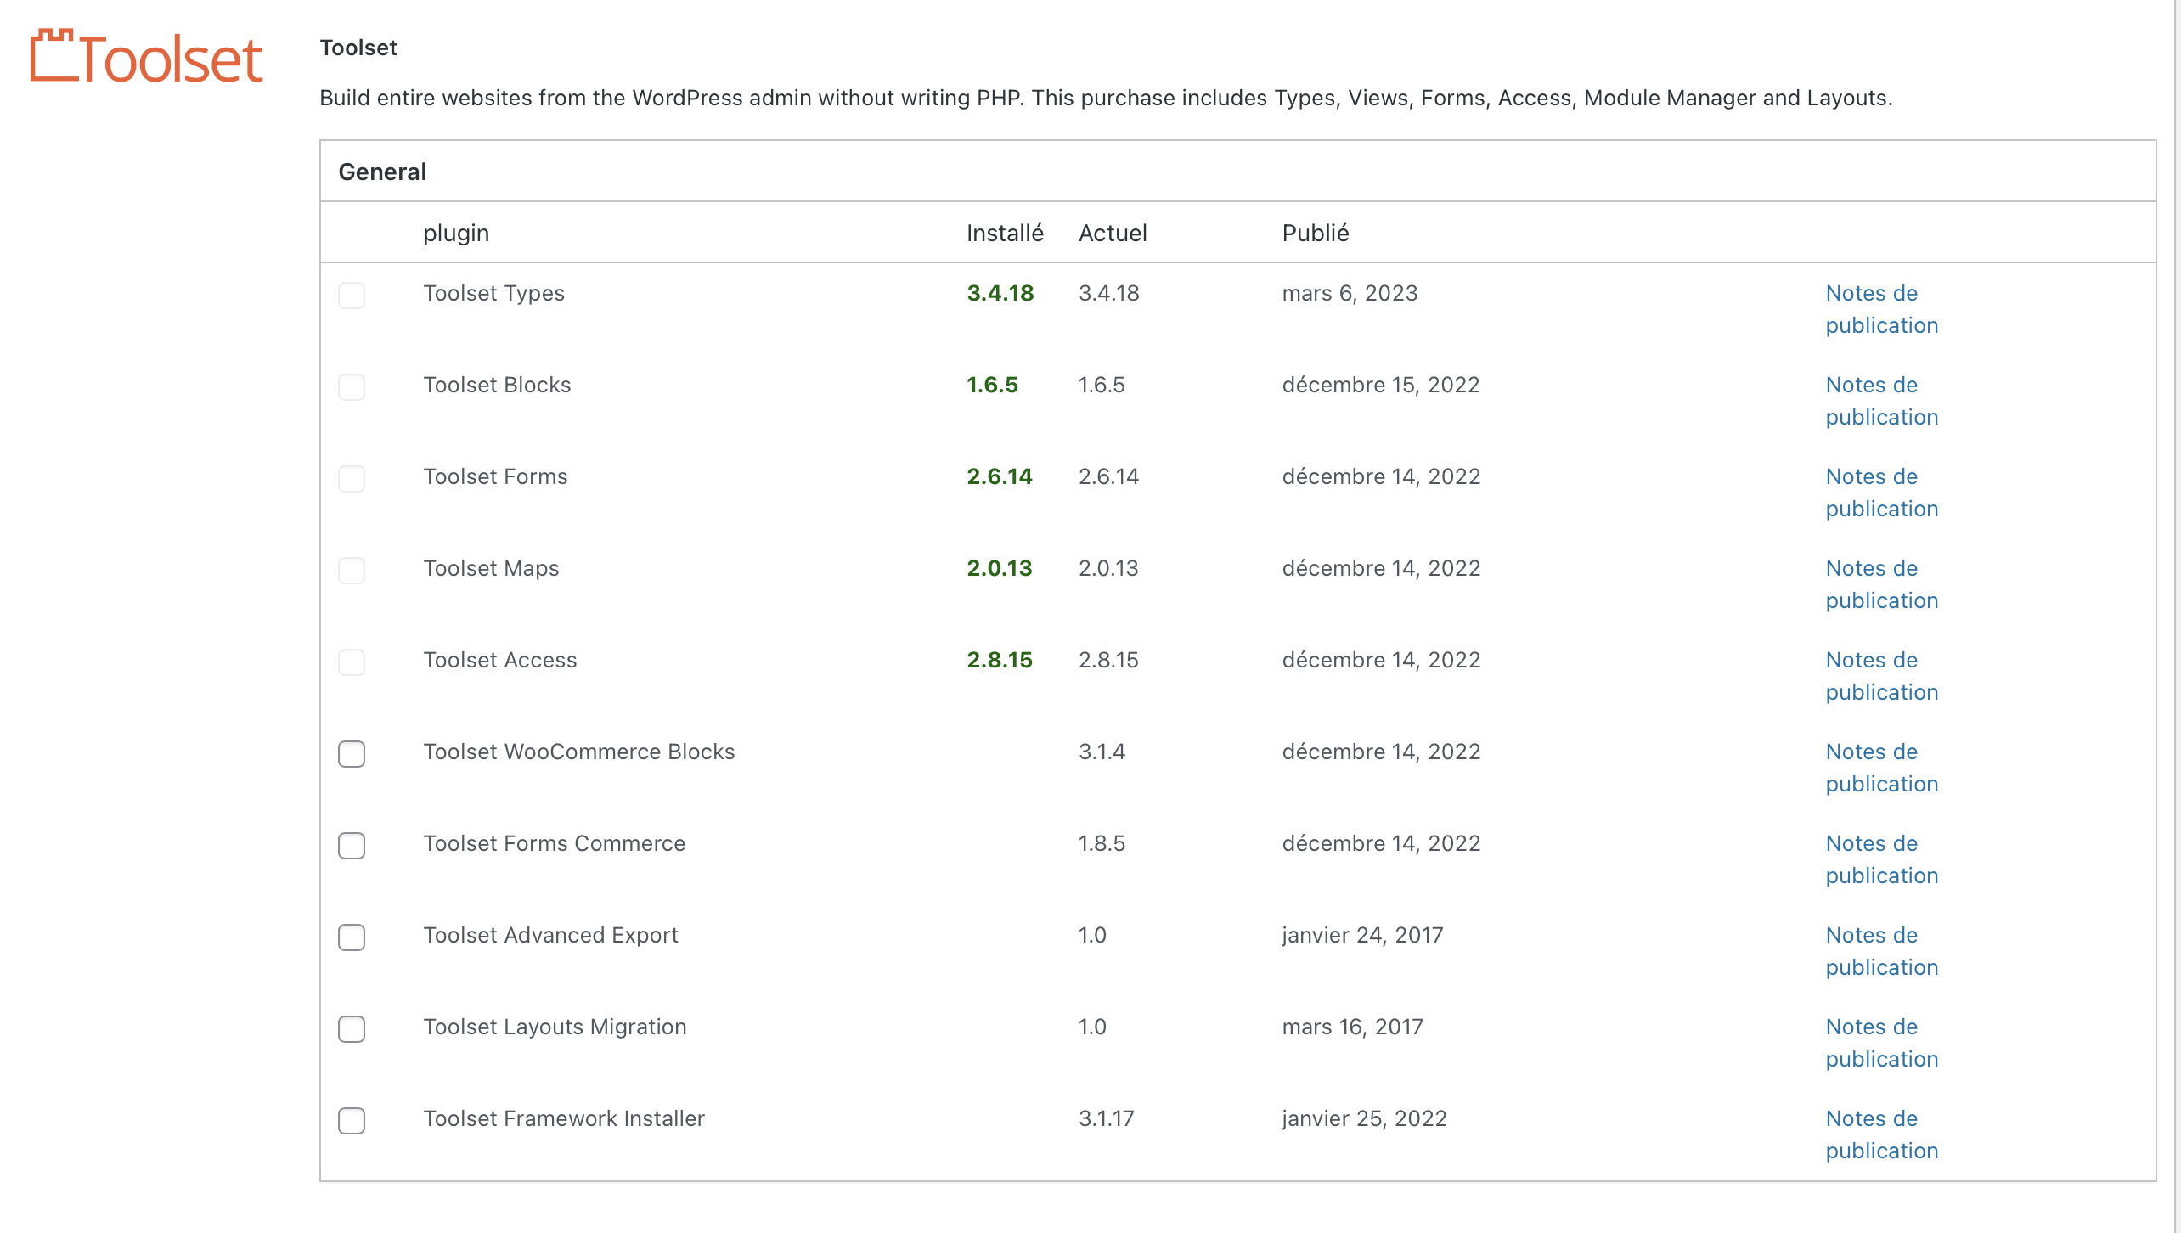This screenshot has height=1233, width=2181.
Task: Click the 'Publié' column header
Action: click(1316, 233)
